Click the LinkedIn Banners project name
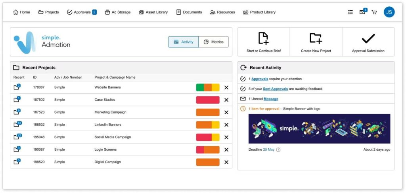 coord(108,125)
